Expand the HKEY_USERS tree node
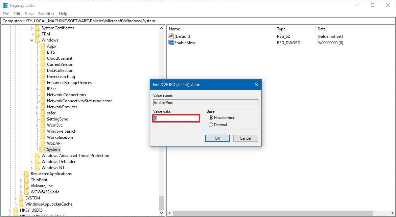The image size is (396, 217). coord(10,210)
